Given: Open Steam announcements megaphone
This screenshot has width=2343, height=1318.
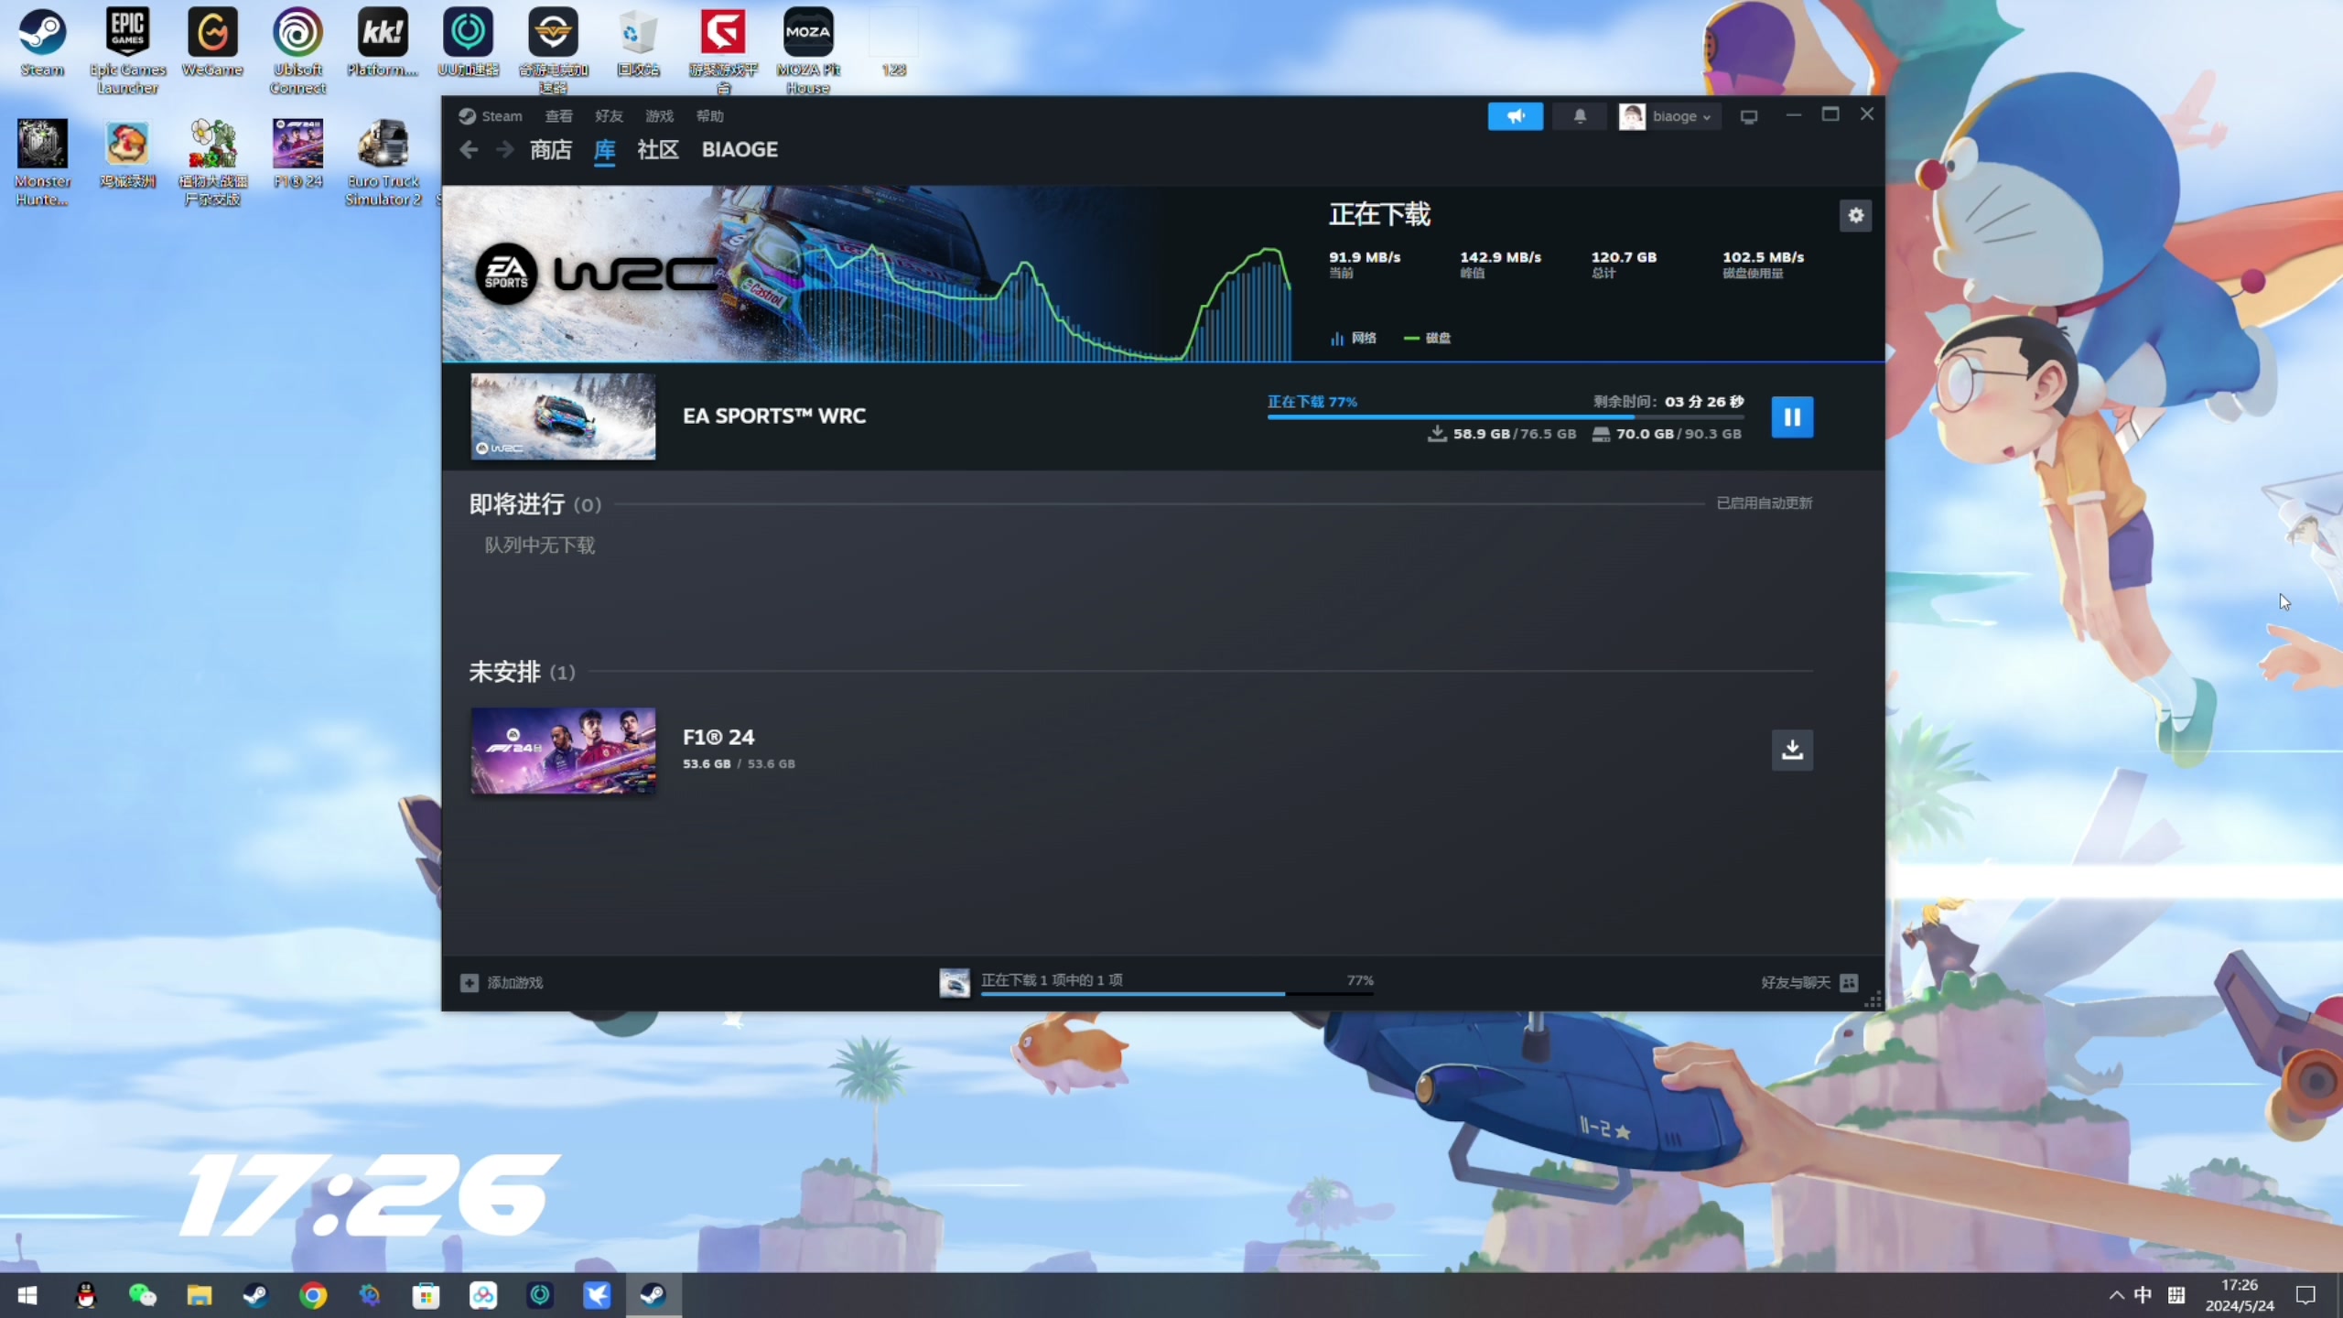Looking at the screenshot, I should [1515, 116].
